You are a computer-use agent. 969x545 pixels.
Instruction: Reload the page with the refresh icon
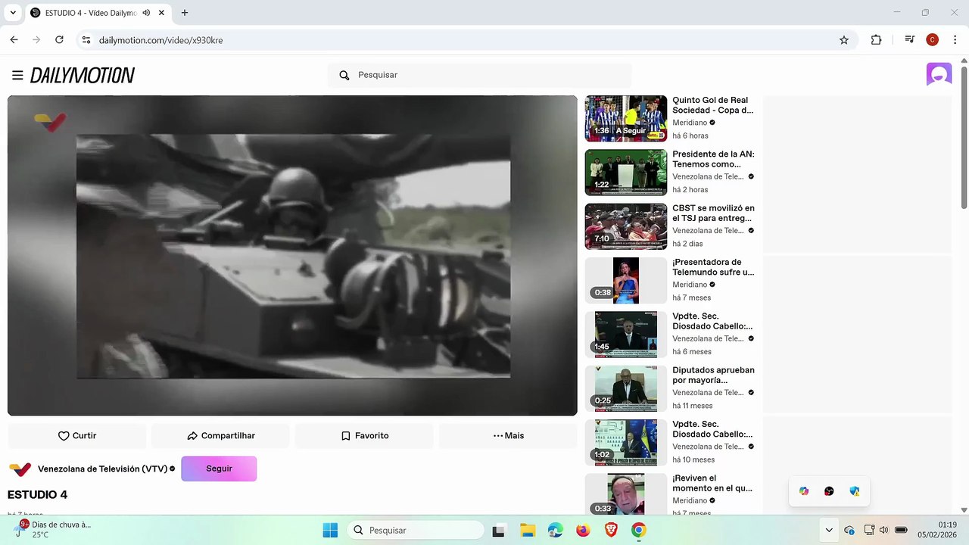[x=59, y=40]
